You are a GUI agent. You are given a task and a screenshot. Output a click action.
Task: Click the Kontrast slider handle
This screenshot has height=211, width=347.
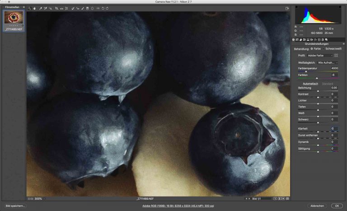pos(318,98)
